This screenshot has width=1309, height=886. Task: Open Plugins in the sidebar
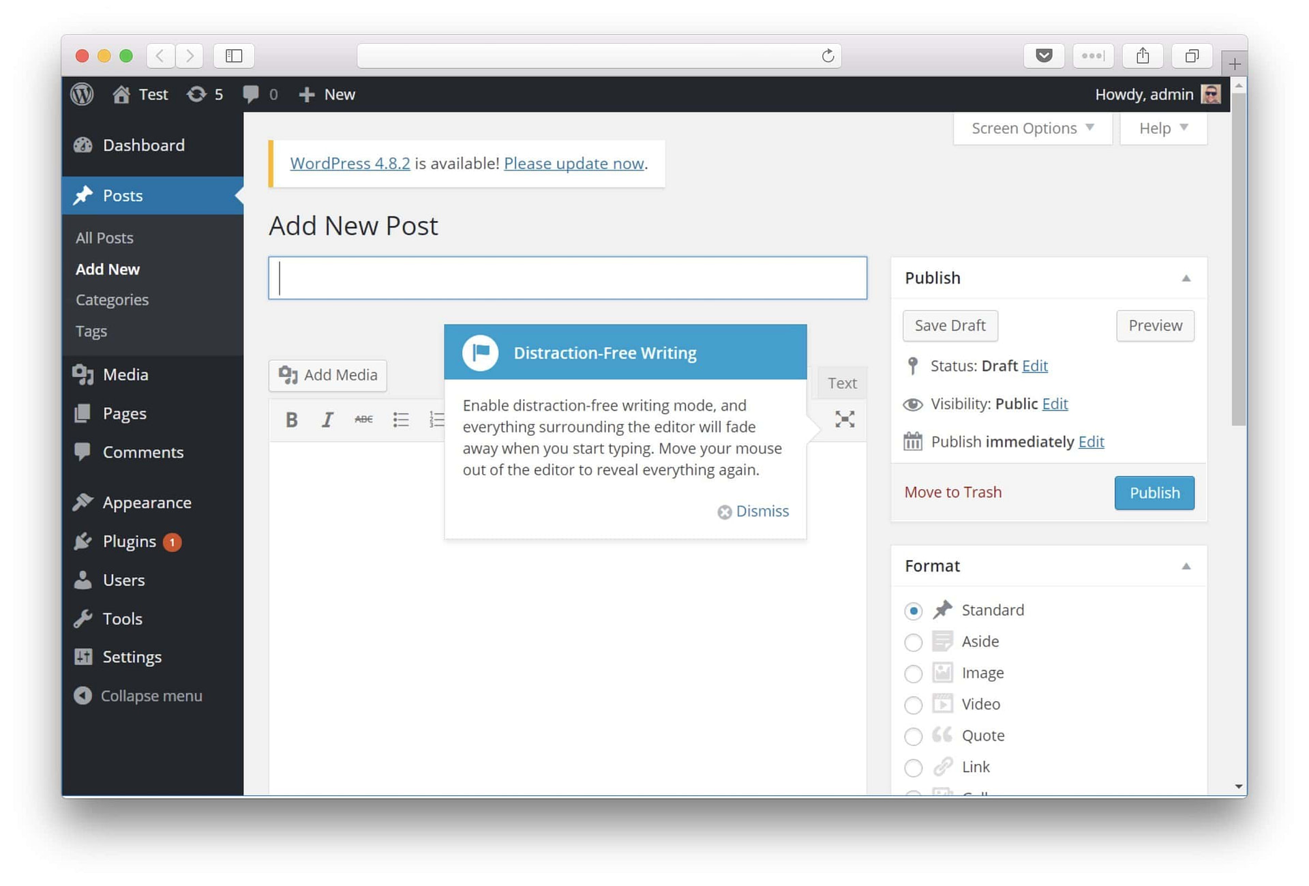coord(130,542)
